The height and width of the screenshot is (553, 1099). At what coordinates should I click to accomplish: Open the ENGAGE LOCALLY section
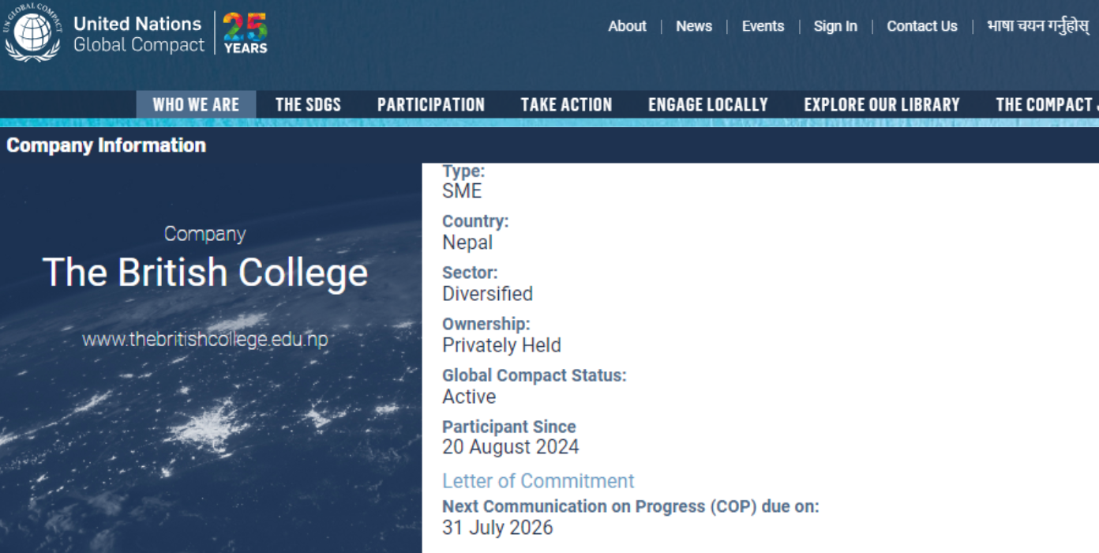click(x=707, y=103)
